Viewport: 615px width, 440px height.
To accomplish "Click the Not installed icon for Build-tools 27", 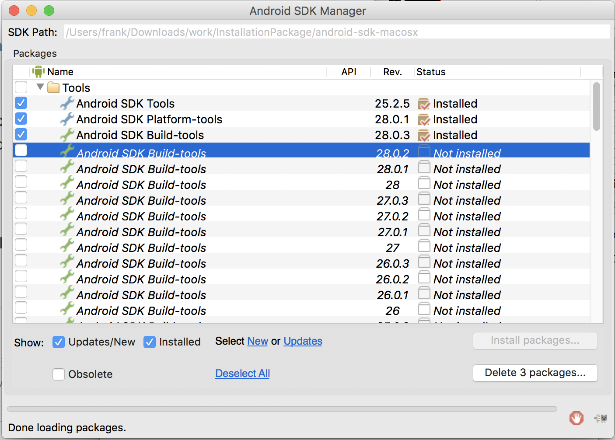I will point(424,246).
